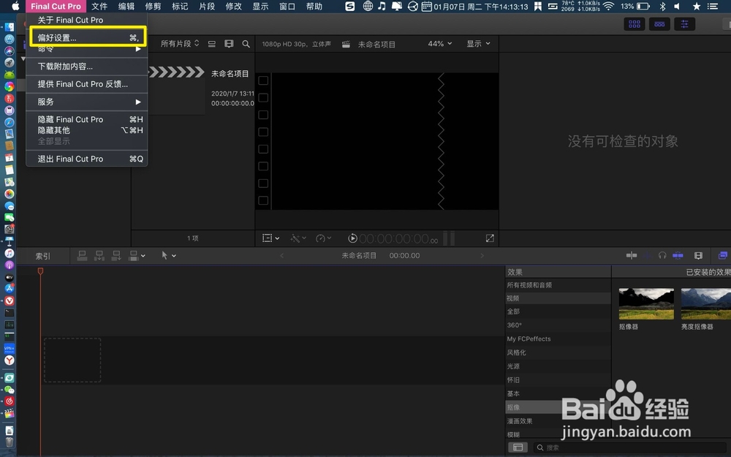The image size is (731, 457).
Task: Go forward in timeline history arrow
Action: pos(482,255)
